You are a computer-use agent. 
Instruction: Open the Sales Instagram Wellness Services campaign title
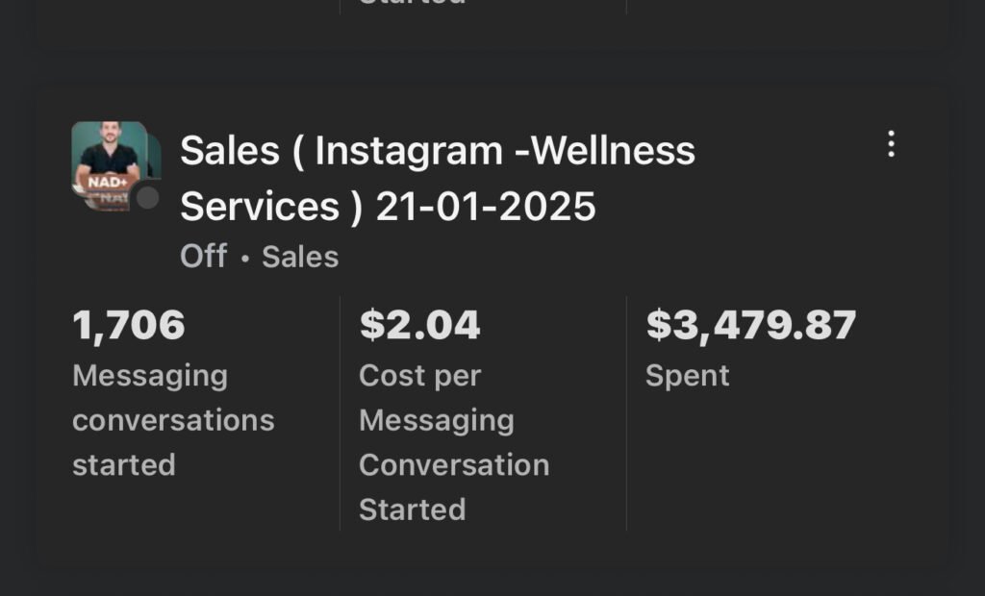point(437,178)
